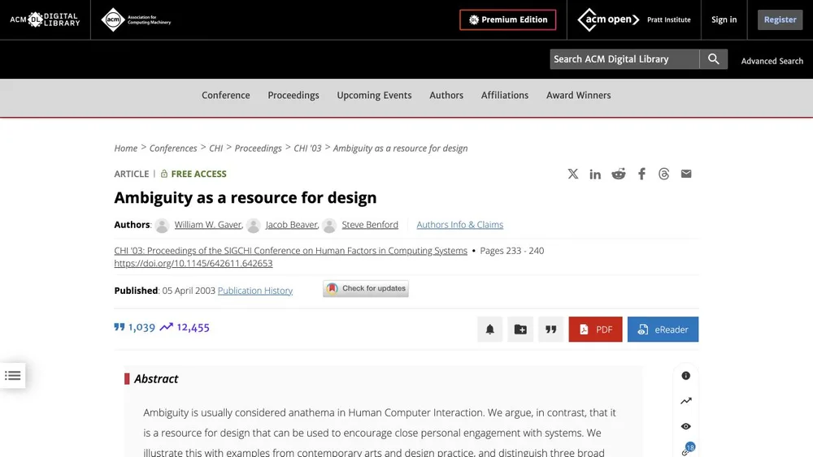Go to Proceedings breadcrumb link
Image resolution: width=813 pixels, height=457 pixels.
(259, 149)
